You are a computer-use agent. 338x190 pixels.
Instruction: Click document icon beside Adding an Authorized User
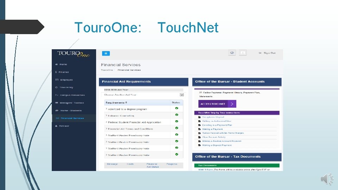pos(199,121)
